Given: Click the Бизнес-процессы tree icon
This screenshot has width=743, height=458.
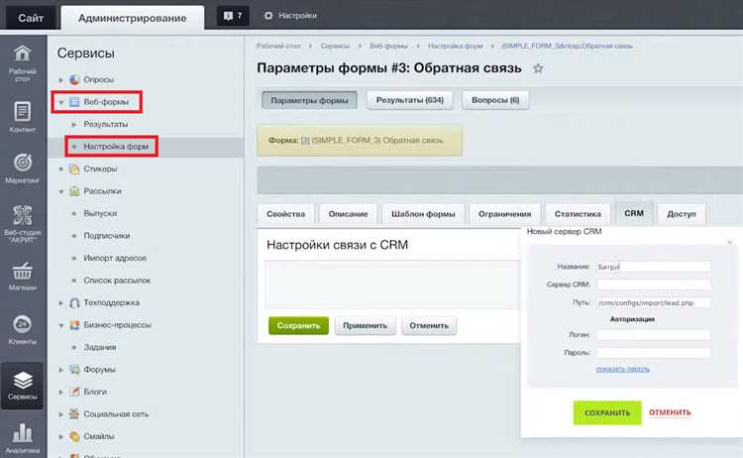Looking at the screenshot, I should pyautogui.click(x=74, y=325).
